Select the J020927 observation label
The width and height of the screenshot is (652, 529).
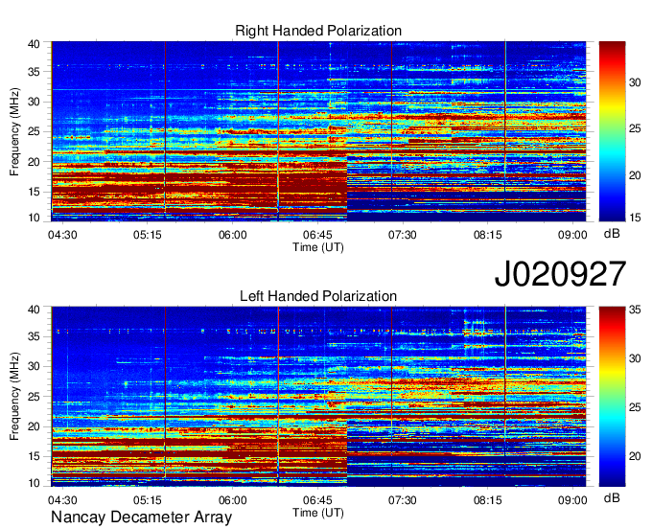(560, 273)
